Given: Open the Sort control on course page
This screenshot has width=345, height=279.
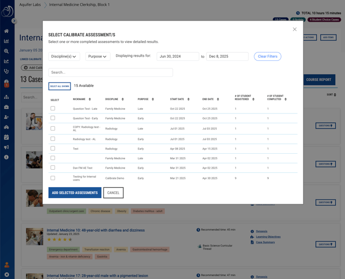Looking at the screenshot, I should tap(332, 94).
